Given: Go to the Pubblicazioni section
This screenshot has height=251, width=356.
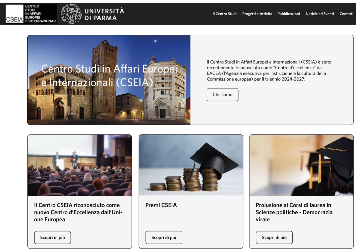Looking at the screenshot, I should [x=288, y=14].
